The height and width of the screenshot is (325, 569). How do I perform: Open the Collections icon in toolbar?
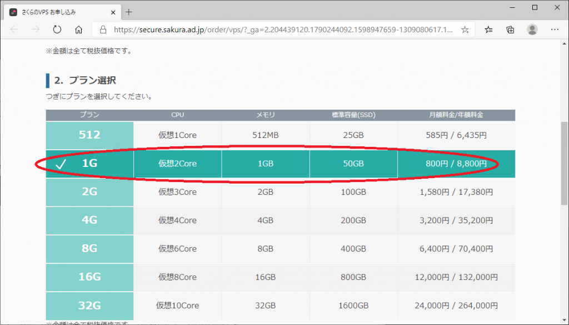pyautogui.click(x=510, y=29)
